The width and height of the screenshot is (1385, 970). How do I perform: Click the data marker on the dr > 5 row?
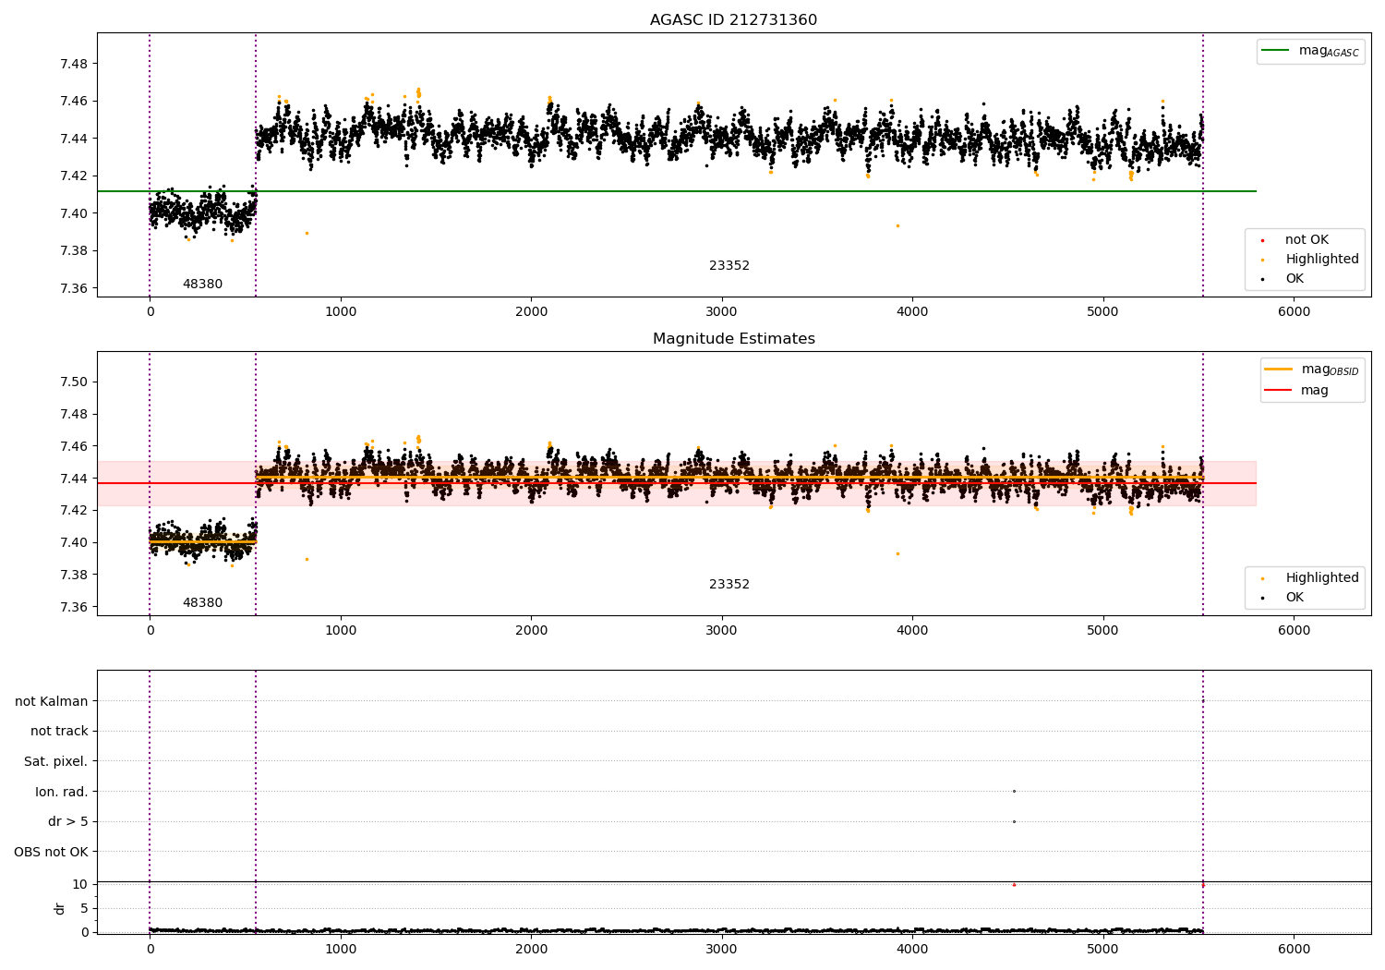click(1014, 822)
